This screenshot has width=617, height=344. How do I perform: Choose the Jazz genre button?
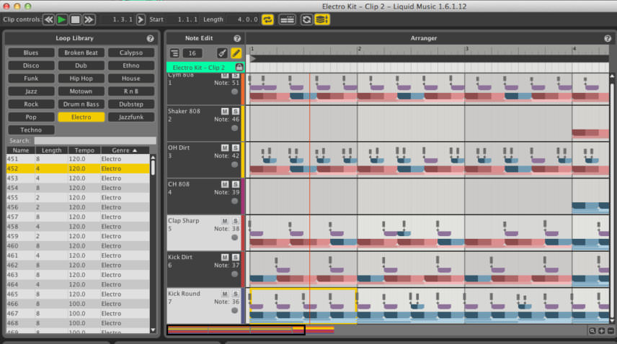[x=31, y=91]
